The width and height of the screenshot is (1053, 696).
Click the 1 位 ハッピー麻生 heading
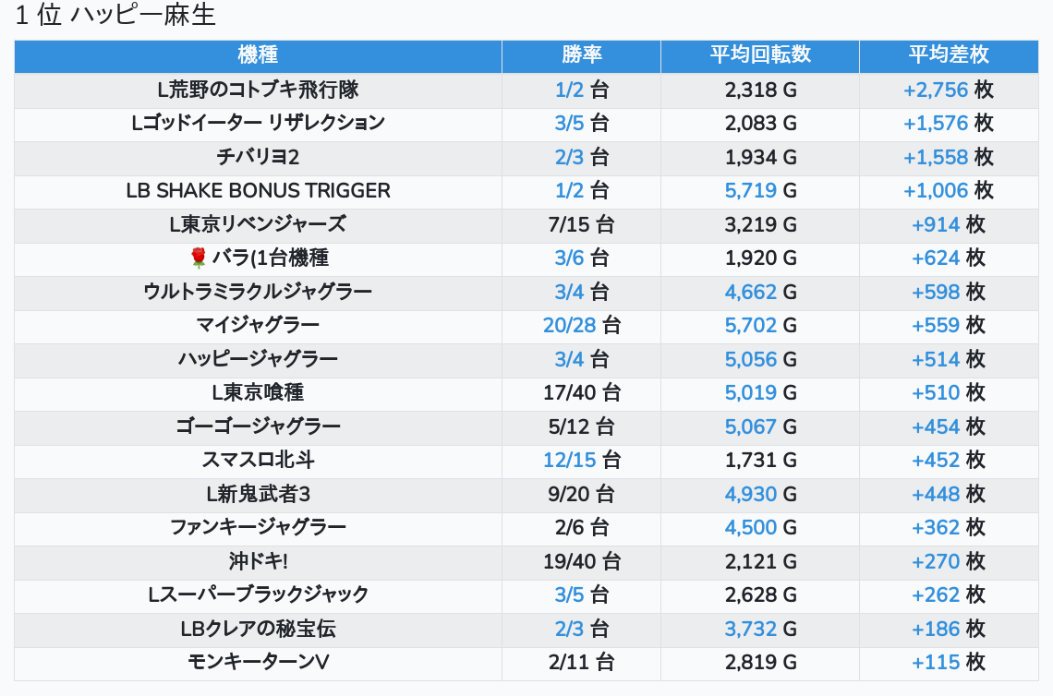pyautogui.click(x=115, y=16)
